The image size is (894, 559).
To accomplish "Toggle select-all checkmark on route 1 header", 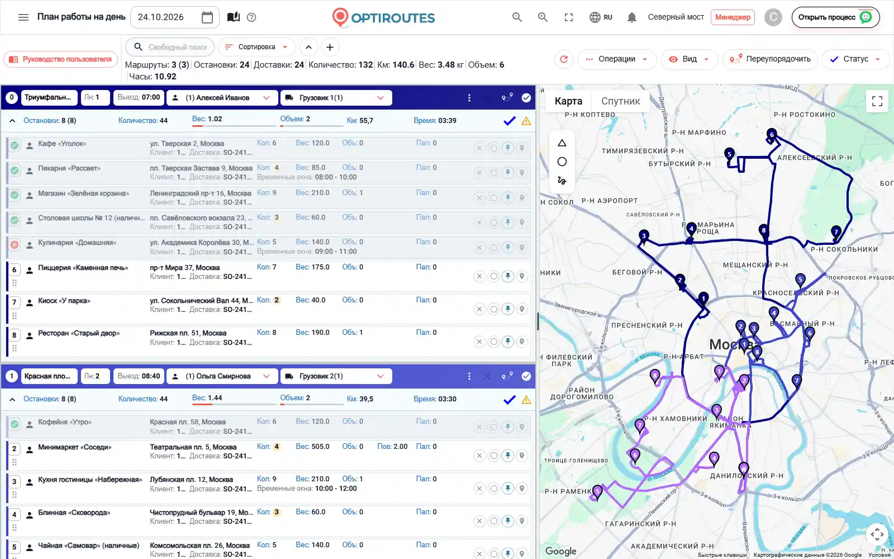I will point(526,376).
